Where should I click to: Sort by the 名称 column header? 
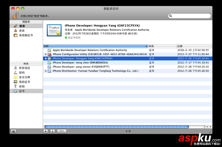point(96,46)
